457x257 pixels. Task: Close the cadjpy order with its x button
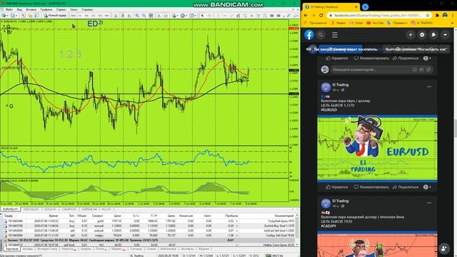pos(236,235)
